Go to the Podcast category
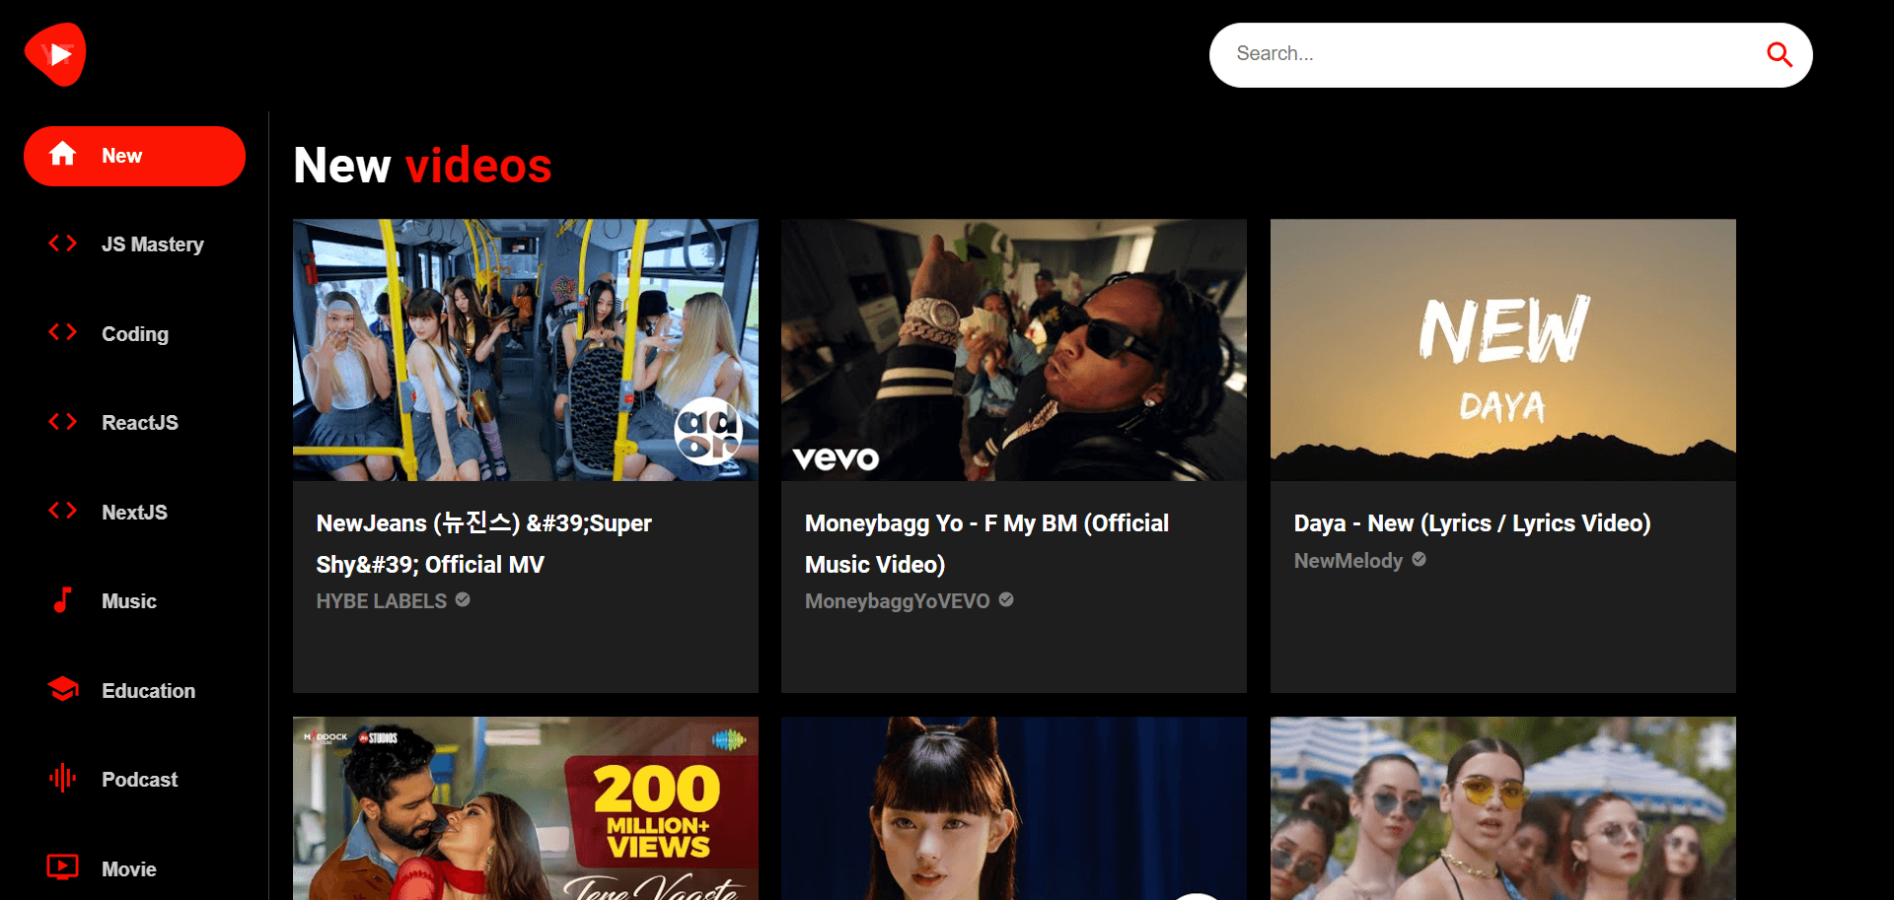 134,780
